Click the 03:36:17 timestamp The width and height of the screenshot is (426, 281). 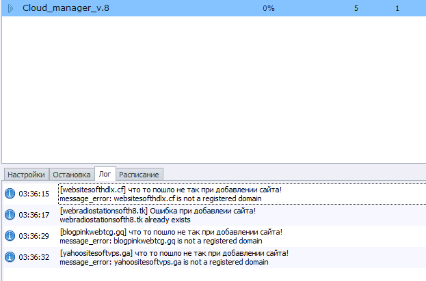coord(34,215)
